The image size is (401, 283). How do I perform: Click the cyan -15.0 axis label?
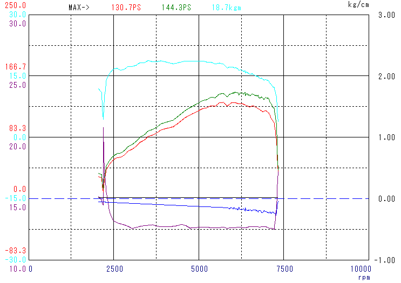pyautogui.click(x=15, y=198)
